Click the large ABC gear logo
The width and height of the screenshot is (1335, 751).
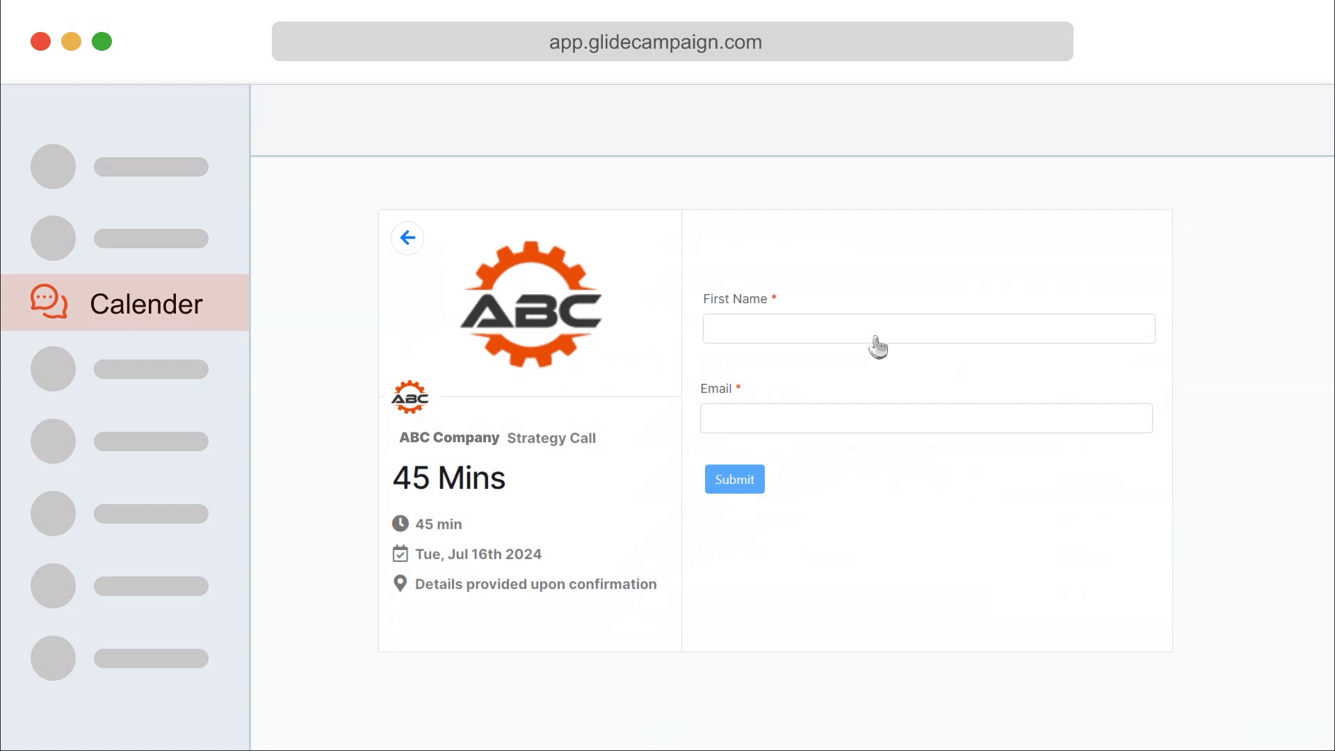[x=531, y=305]
